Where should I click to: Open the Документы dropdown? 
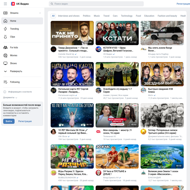[x=10, y=98]
